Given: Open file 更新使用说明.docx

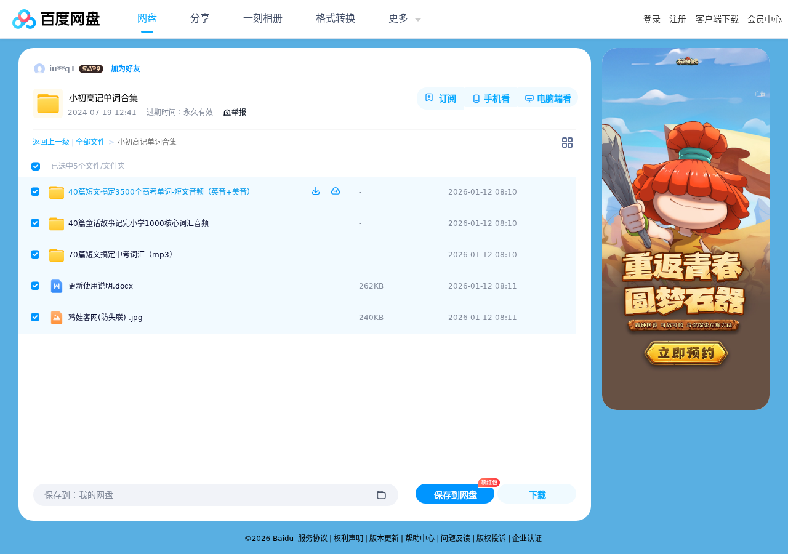Looking at the screenshot, I should pyautogui.click(x=101, y=286).
